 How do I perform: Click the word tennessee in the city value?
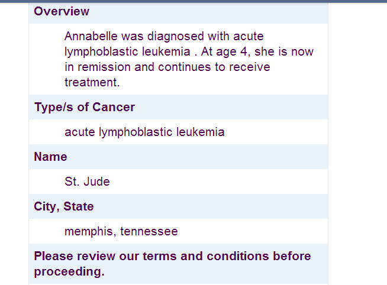tap(149, 232)
